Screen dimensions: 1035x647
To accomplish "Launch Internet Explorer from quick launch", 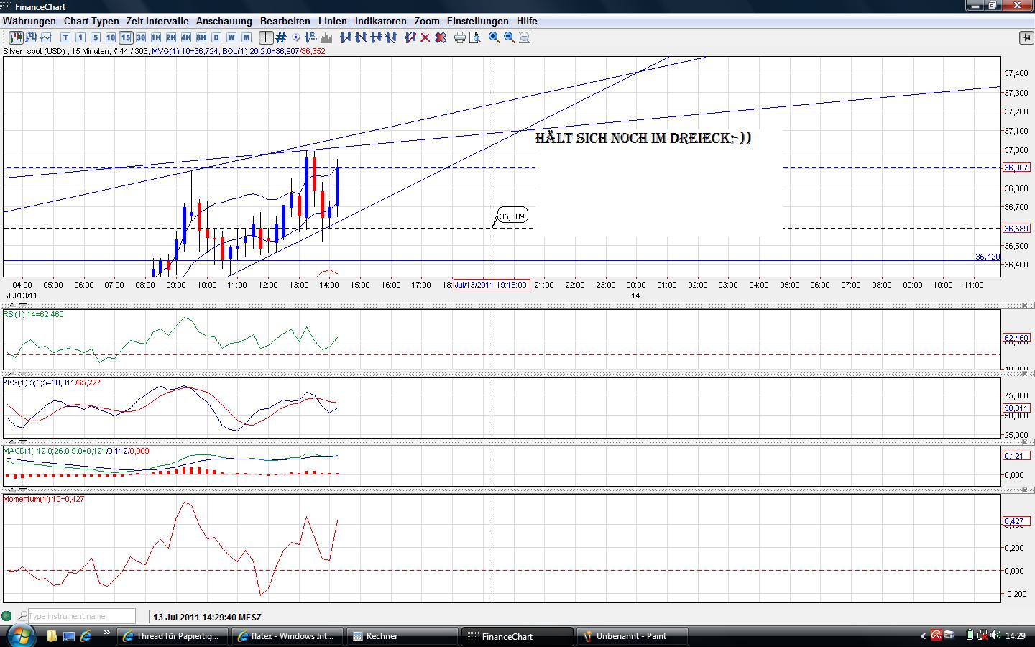I will (86, 636).
